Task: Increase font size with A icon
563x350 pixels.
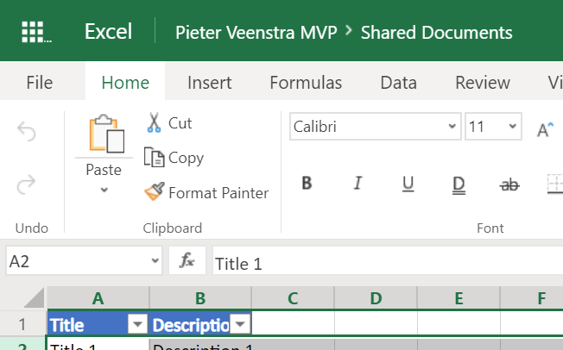Action: coord(545,129)
